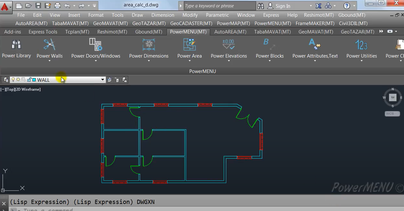
Task: Click the keyword search input field
Action: tap(220, 6)
